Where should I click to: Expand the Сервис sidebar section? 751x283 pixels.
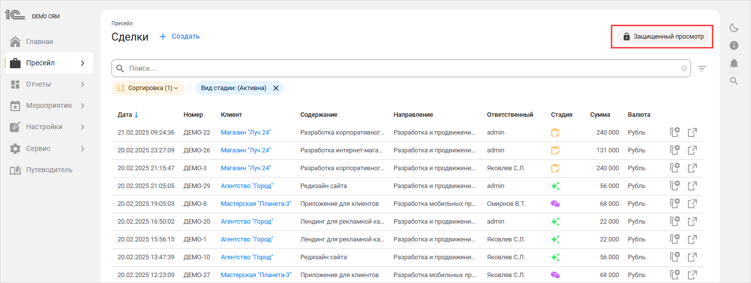pyautogui.click(x=83, y=148)
